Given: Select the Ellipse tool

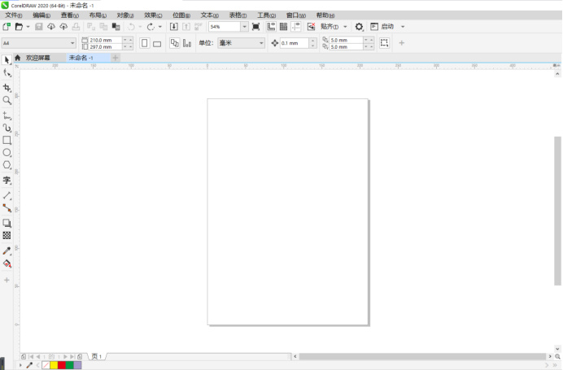Looking at the screenshot, I should click(7, 153).
